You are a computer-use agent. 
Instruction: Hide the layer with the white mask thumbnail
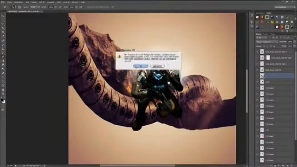point(258,58)
